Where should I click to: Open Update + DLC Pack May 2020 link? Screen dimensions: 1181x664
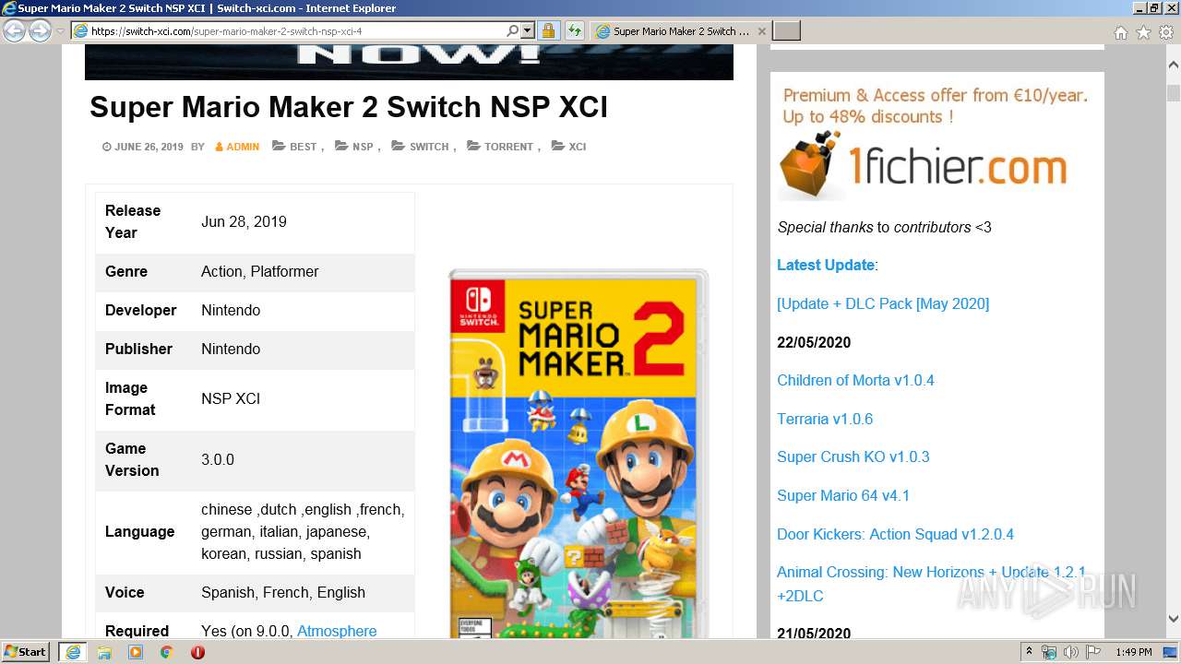coord(883,303)
